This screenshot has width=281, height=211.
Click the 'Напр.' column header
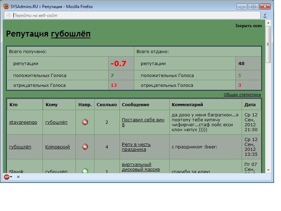tap(85, 104)
